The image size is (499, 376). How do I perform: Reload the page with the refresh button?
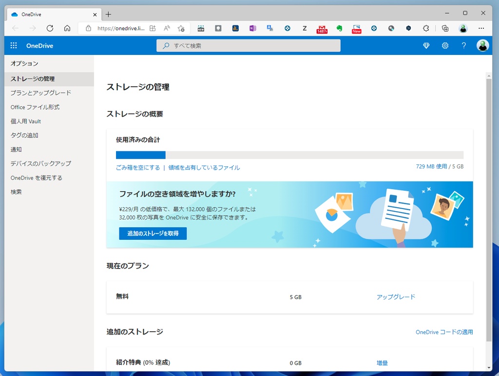point(50,28)
